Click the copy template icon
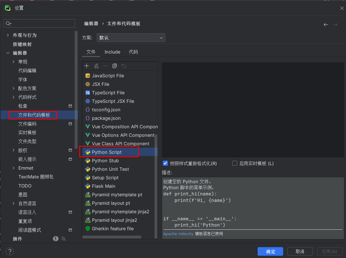Viewport: 346px width, 258px height. point(115,66)
